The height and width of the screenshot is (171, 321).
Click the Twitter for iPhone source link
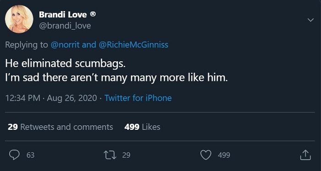click(x=138, y=98)
